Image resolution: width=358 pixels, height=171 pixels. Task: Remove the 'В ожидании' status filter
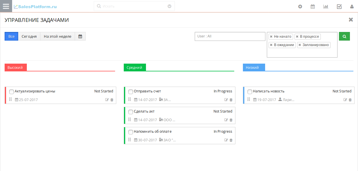tap(271, 45)
